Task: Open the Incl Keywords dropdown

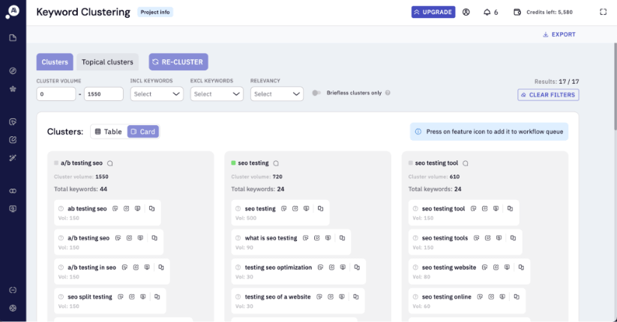Action: click(x=157, y=94)
